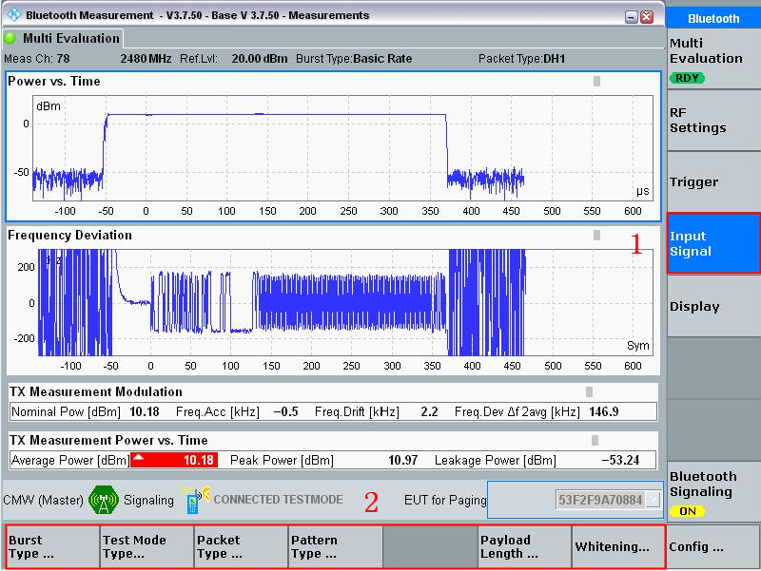Click the 2480 MHz frequency readout
The height and width of the screenshot is (571, 761).
coord(146,59)
